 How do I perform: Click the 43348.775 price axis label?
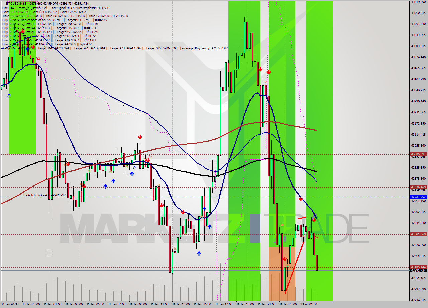[418, 90]
